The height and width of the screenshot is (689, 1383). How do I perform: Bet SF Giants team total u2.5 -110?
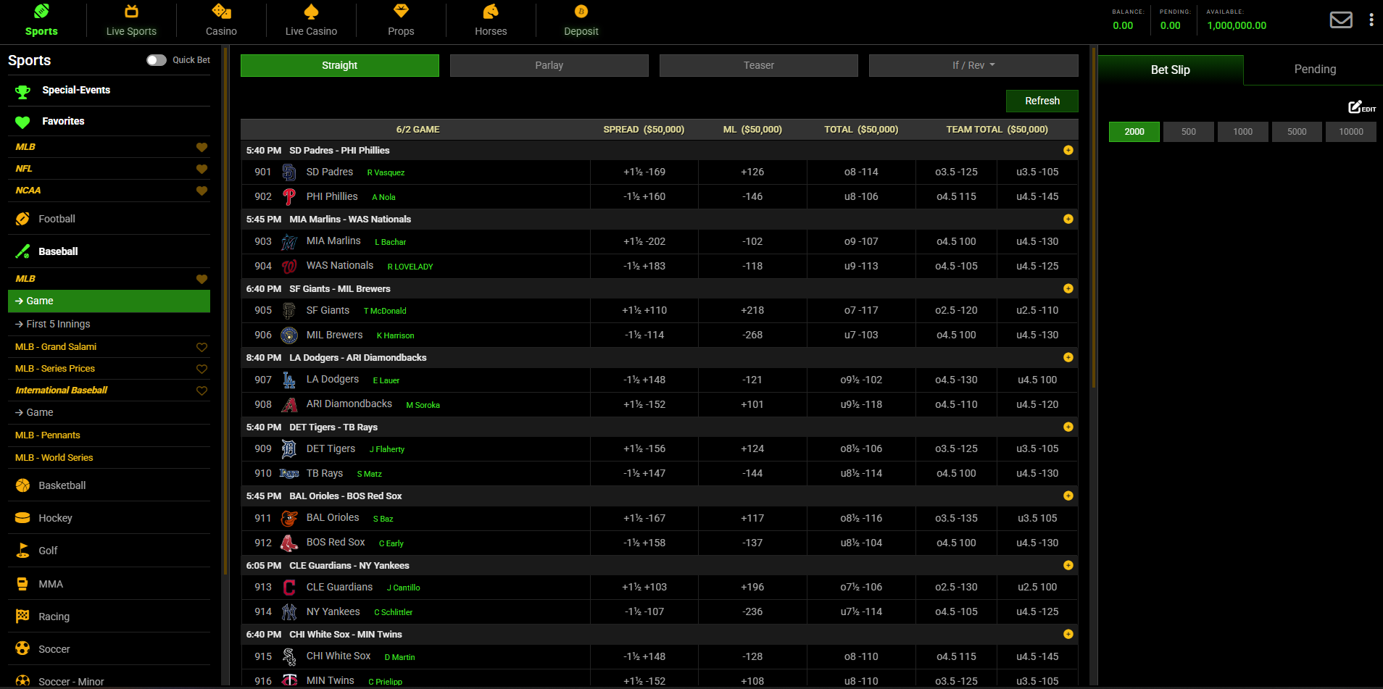point(1037,310)
